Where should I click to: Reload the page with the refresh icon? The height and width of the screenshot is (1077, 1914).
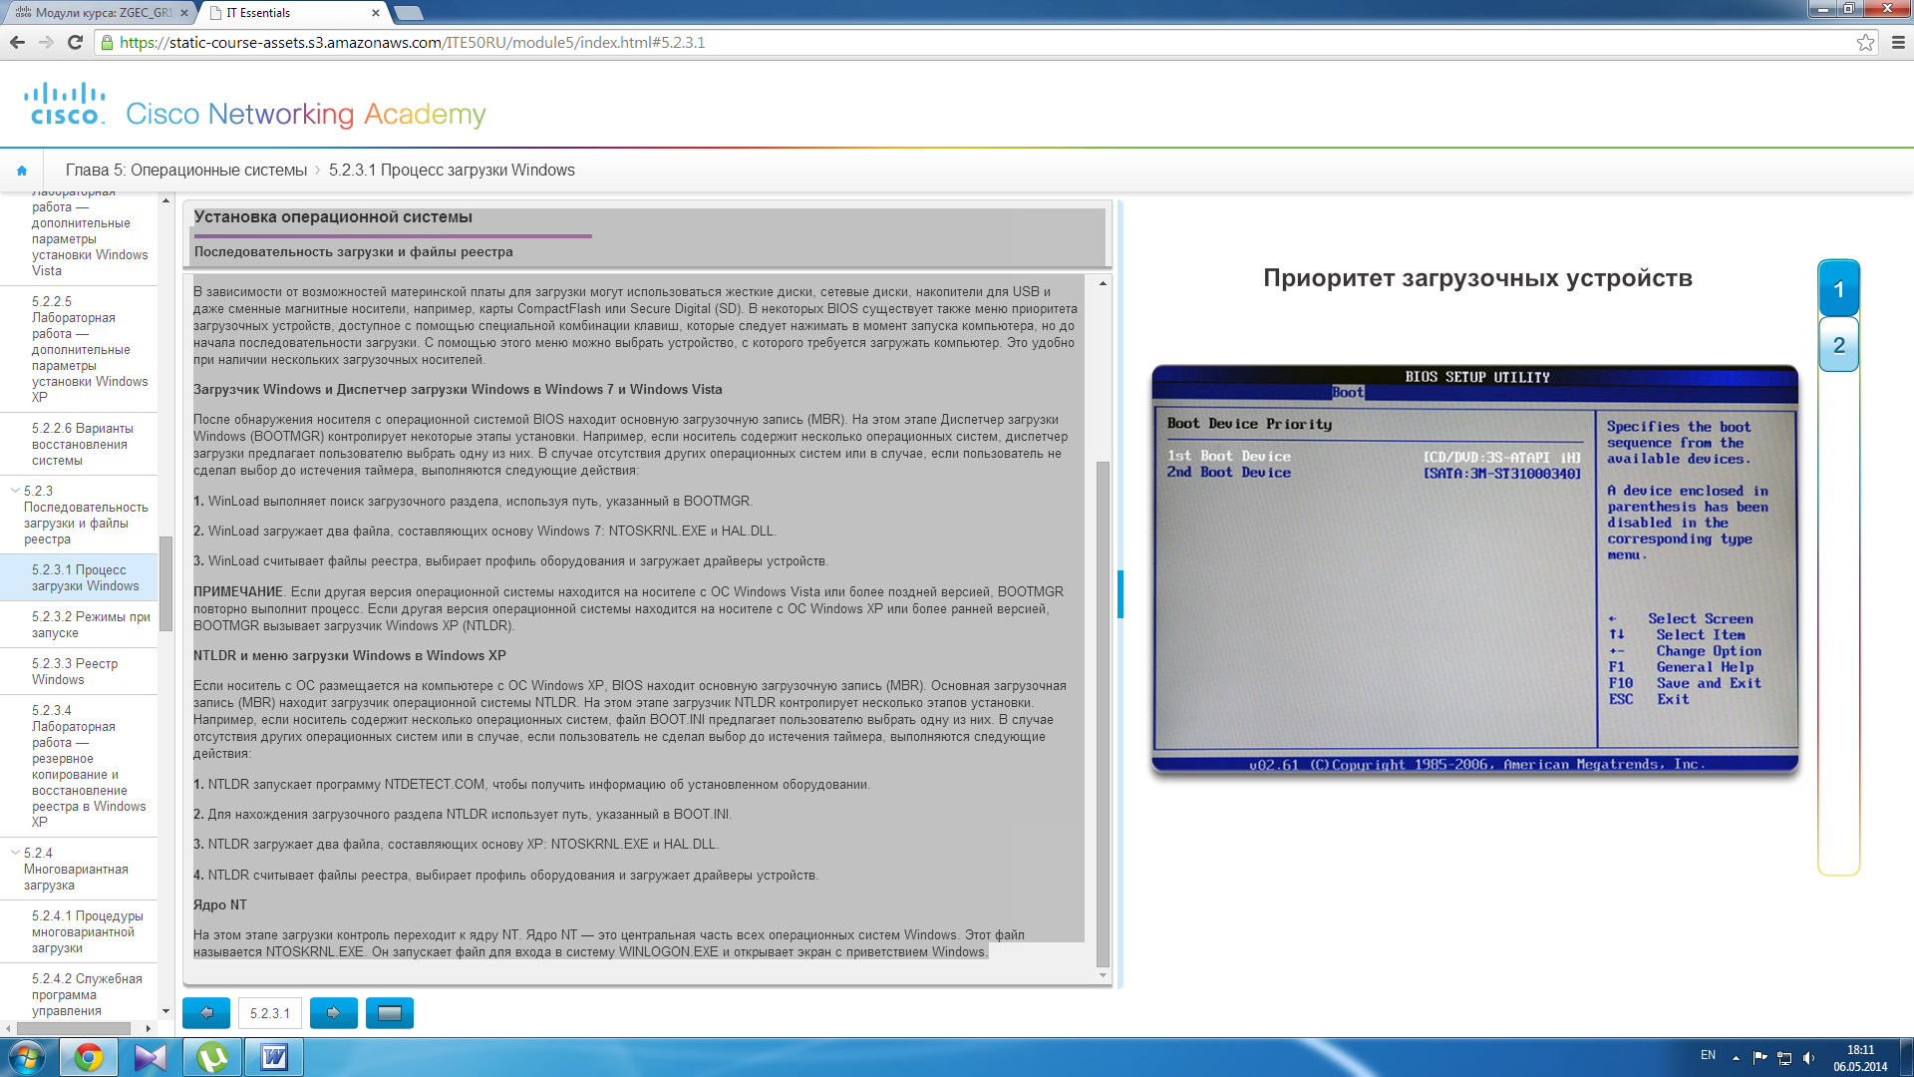point(75,42)
